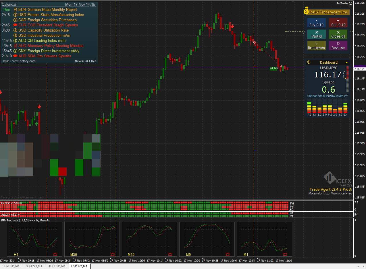366x269 pixels.
Task: Click the Dashboard info icon
Action: [309, 62]
